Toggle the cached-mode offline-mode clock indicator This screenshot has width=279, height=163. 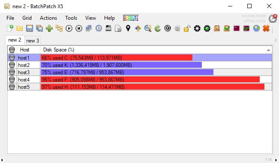(x=273, y=18)
